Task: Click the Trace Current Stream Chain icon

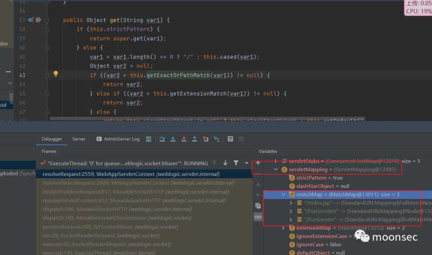Action: pyautogui.click(x=241, y=139)
